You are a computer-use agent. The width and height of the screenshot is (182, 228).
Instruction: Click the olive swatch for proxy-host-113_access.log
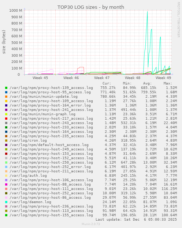[6, 211]
